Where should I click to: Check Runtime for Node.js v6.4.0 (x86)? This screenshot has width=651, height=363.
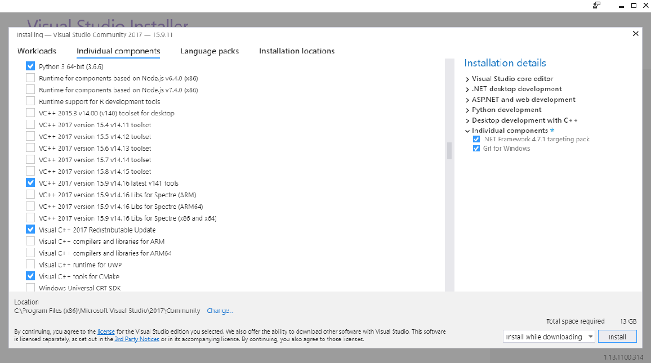point(30,78)
